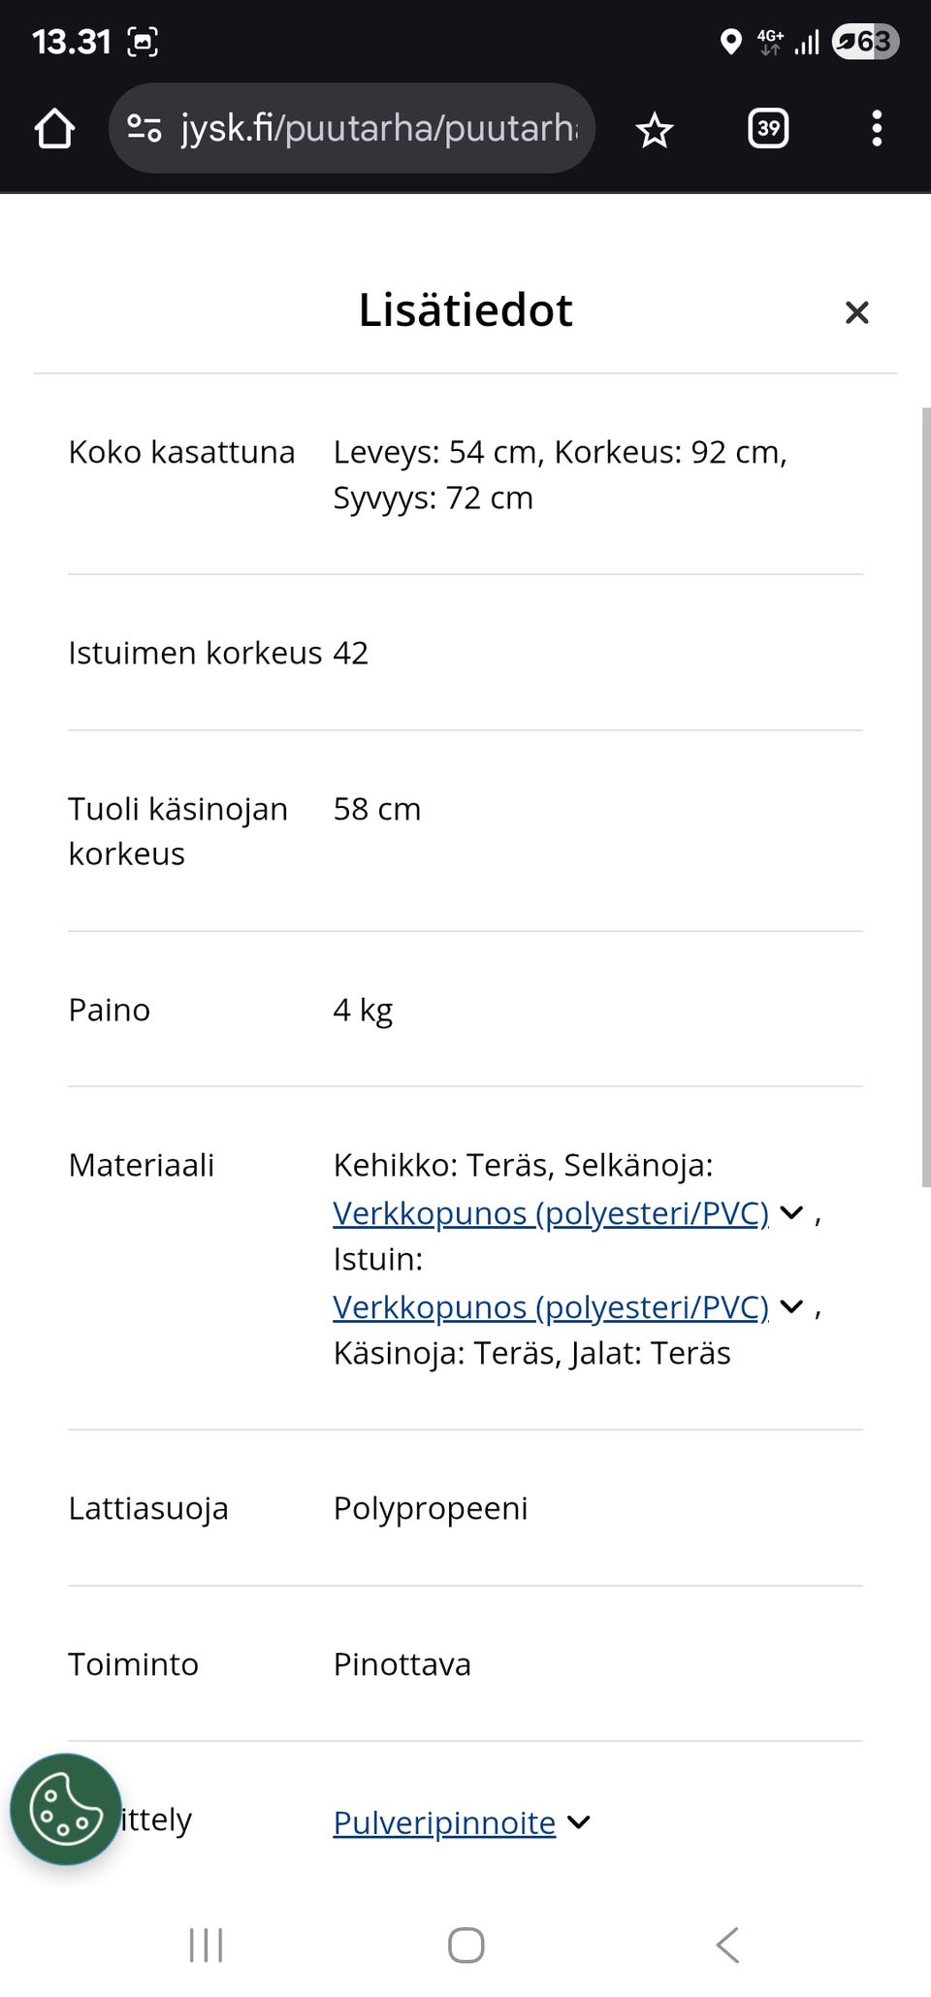Tap the battery indicator showing 63

(x=863, y=42)
